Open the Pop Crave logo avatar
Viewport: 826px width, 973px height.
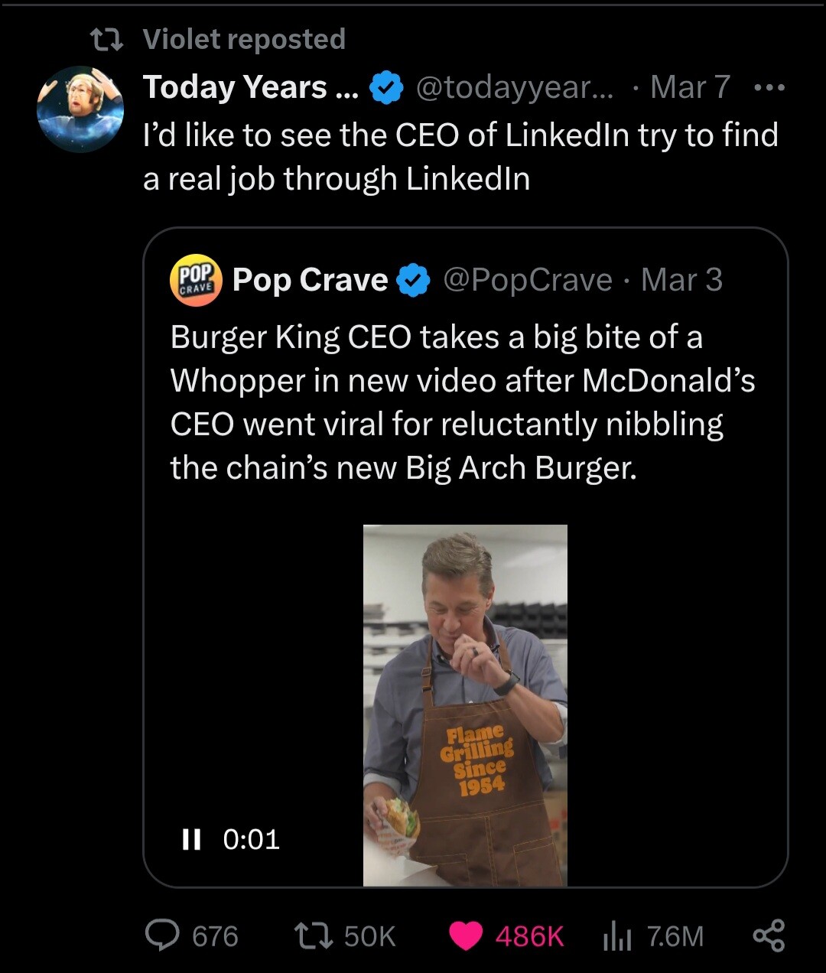tap(195, 280)
